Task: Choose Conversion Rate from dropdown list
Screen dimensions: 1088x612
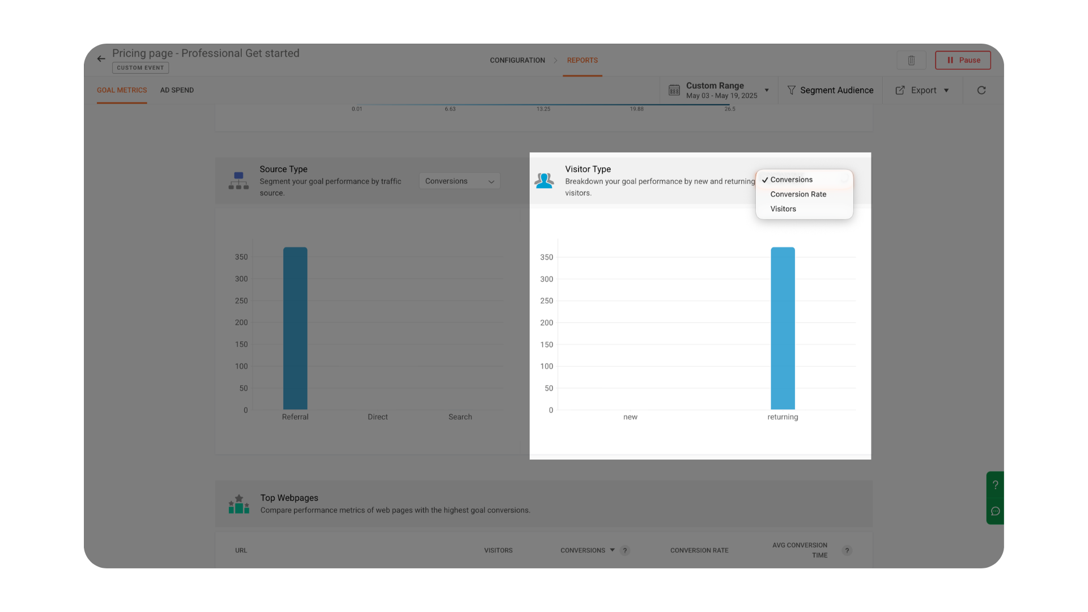Action: (798, 194)
